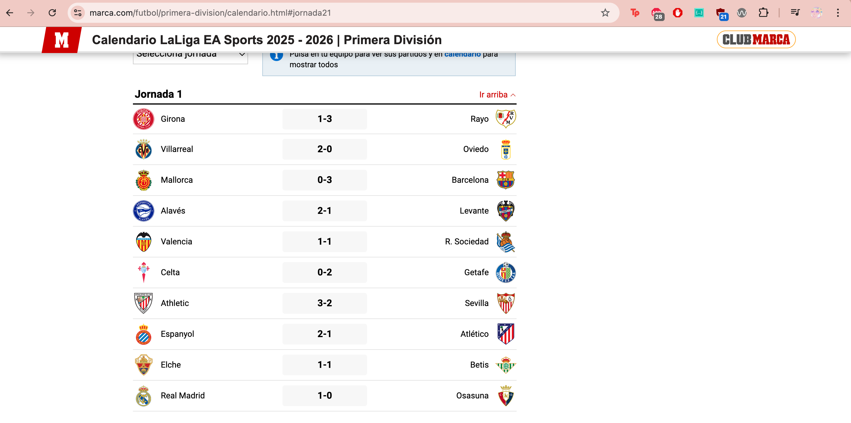Click the Villarreal team name

[177, 149]
